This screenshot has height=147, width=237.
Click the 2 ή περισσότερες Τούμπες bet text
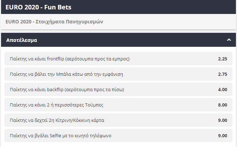click(x=57, y=105)
